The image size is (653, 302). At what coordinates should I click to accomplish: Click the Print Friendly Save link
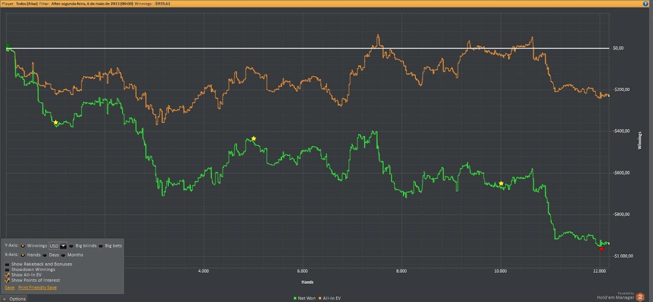click(37, 288)
